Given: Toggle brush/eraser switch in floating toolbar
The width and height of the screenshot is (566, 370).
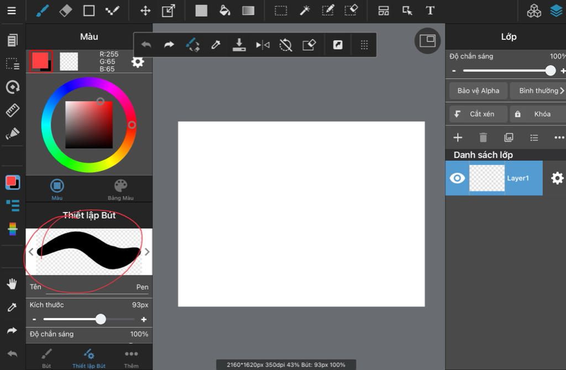Looking at the screenshot, I should (192, 45).
